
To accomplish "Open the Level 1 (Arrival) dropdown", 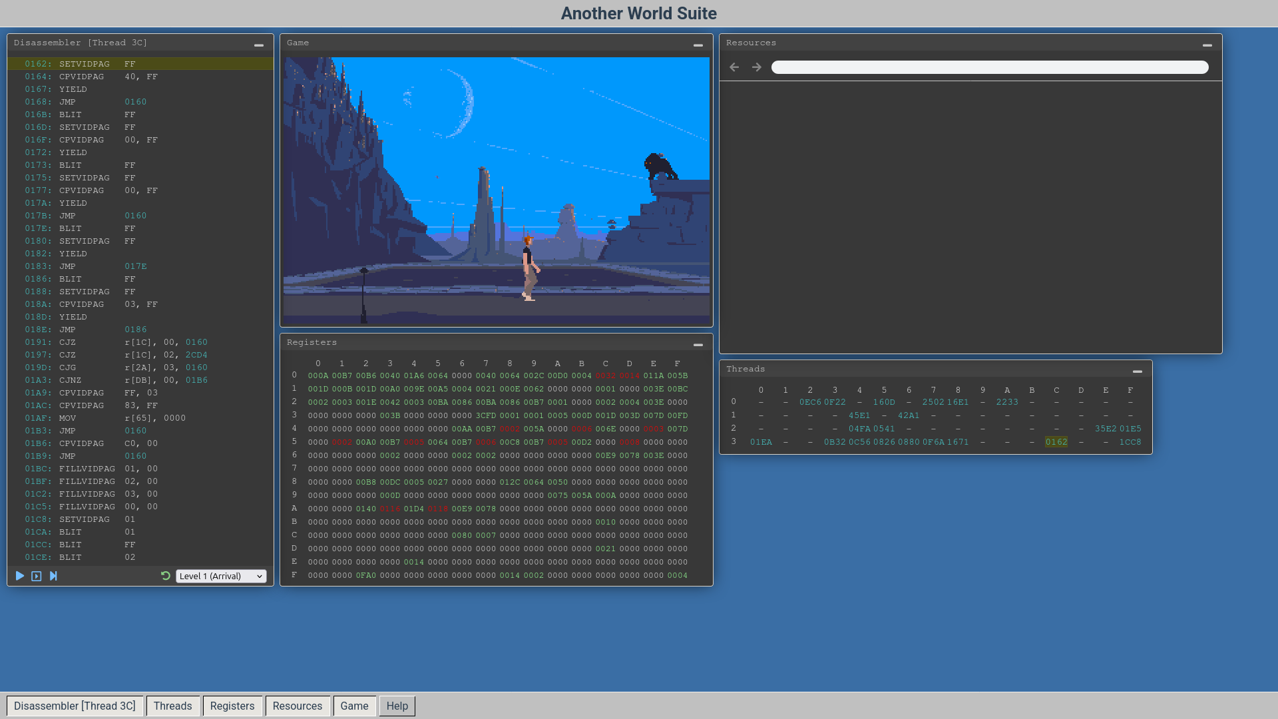I will point(221,577).
